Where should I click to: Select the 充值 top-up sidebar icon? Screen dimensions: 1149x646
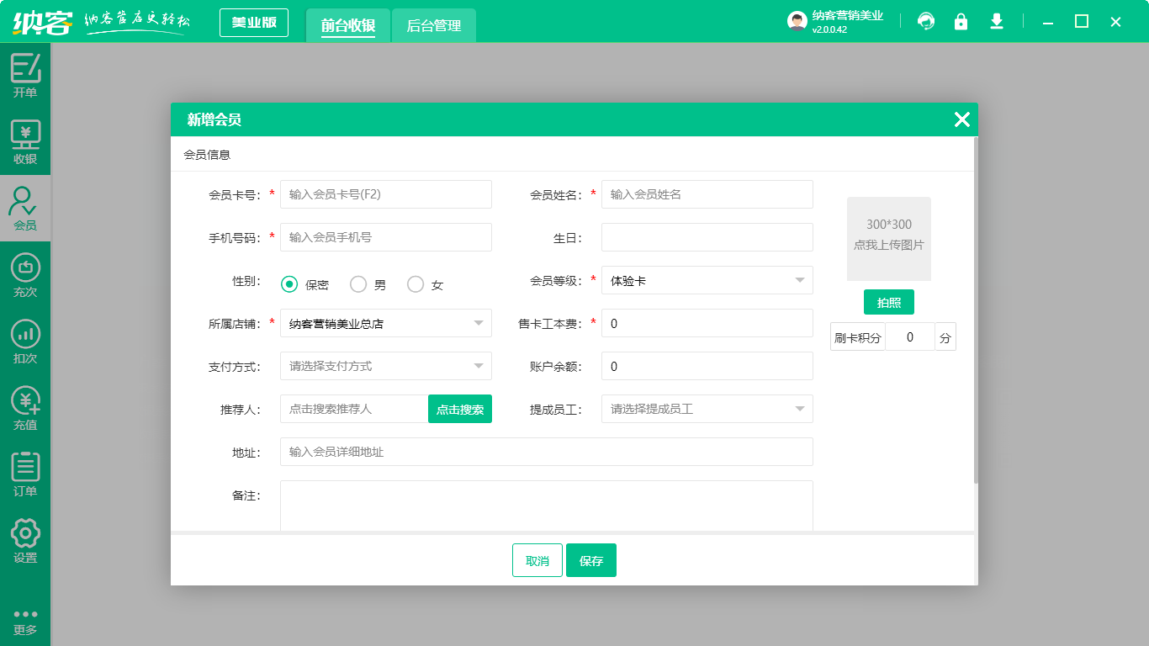click(25, 408)
